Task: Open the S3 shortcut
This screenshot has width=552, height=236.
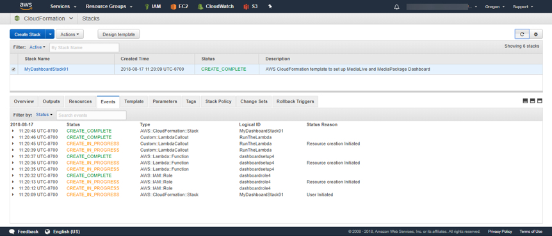Action: pyautogui.click(x=250, y=6)
